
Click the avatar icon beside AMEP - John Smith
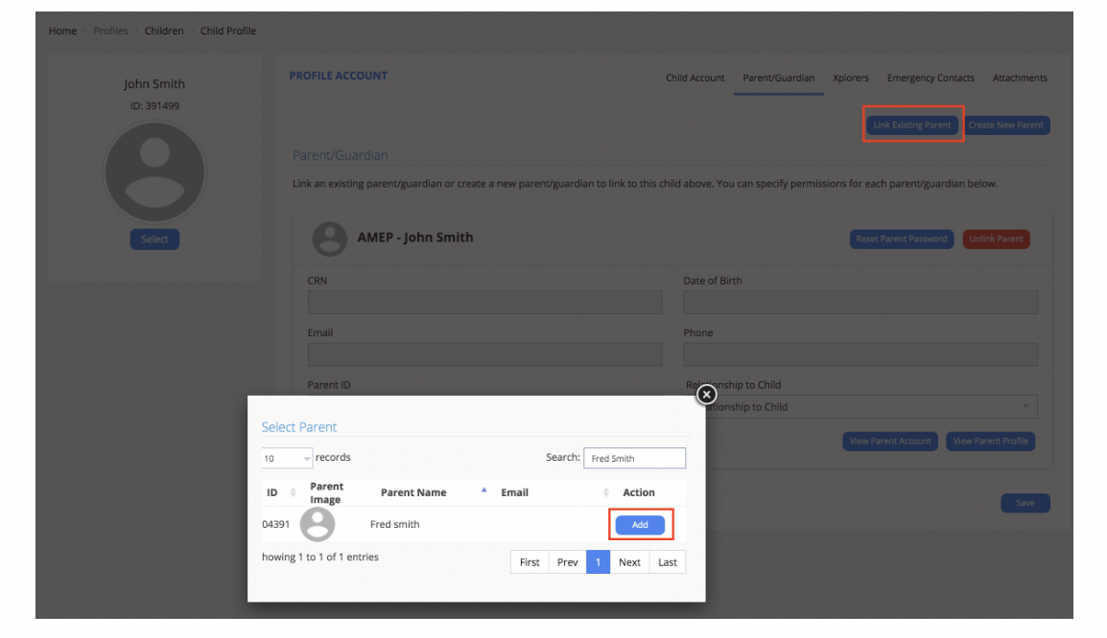330,238
